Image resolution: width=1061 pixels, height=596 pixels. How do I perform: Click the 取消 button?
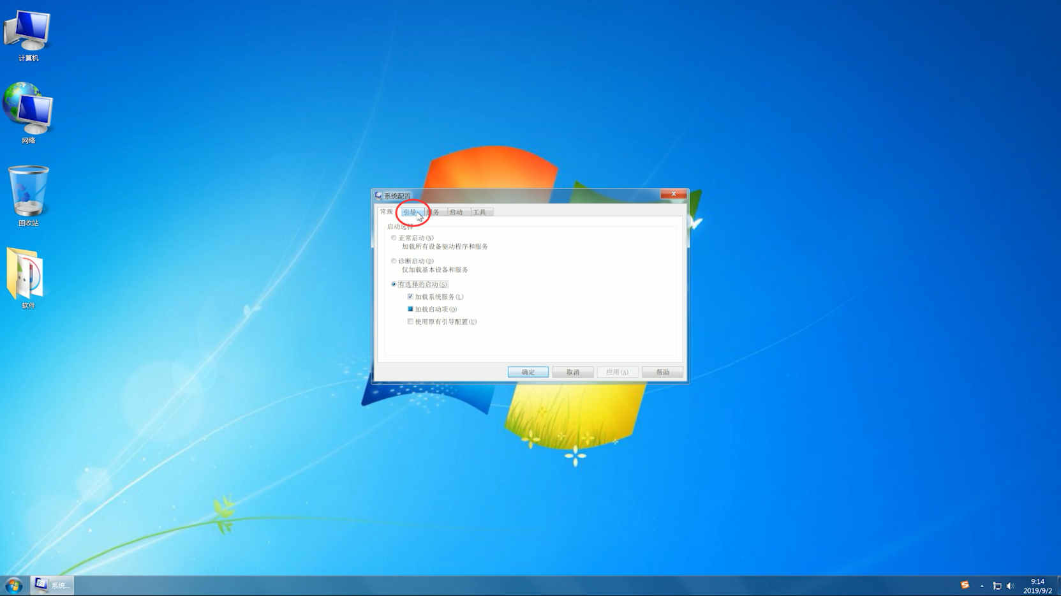(x=573, y=372)
